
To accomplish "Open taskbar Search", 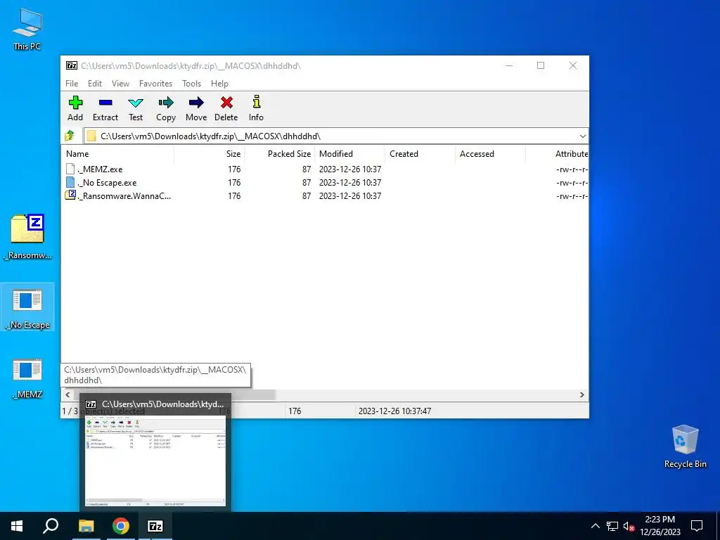I will point(51,526).
